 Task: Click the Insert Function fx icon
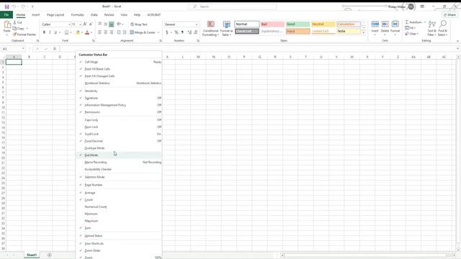click(x=55, y=49)
